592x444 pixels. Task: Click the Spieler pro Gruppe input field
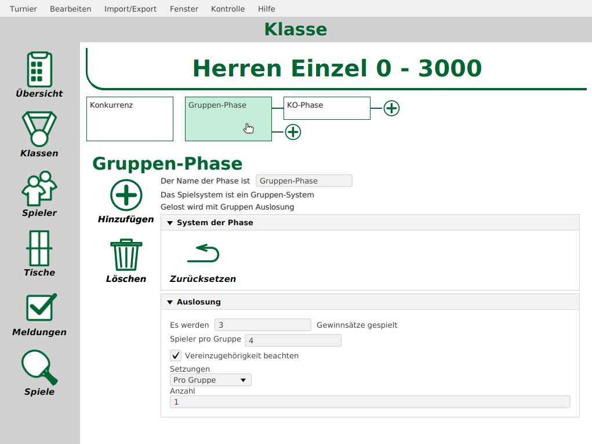(x=293, y=340)
